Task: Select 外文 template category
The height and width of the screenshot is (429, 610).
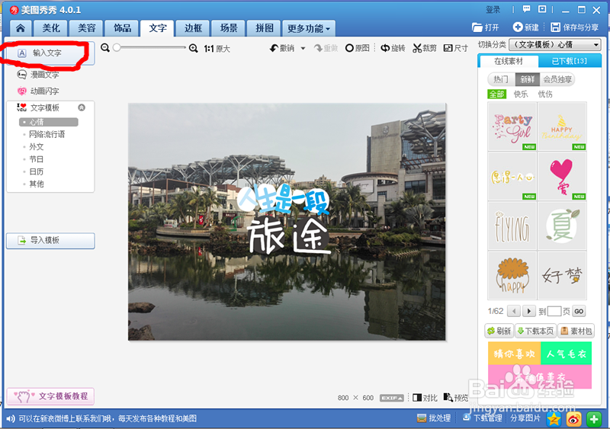Action: 36,146
